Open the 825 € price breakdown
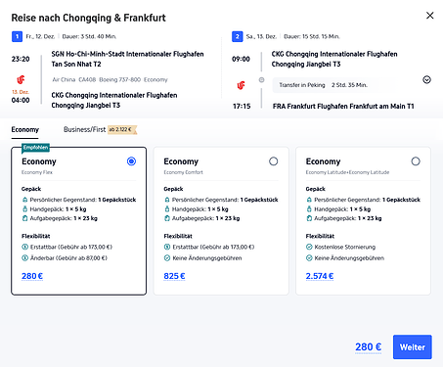 coord(174,276)
